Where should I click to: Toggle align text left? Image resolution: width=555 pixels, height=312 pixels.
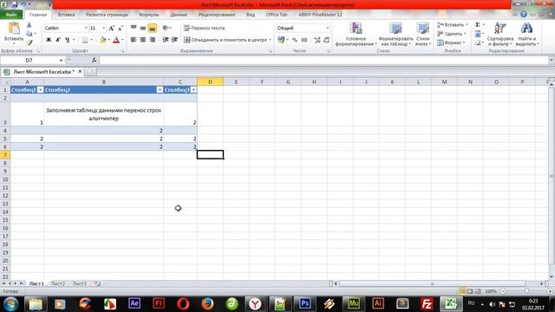tap(134, 40)
